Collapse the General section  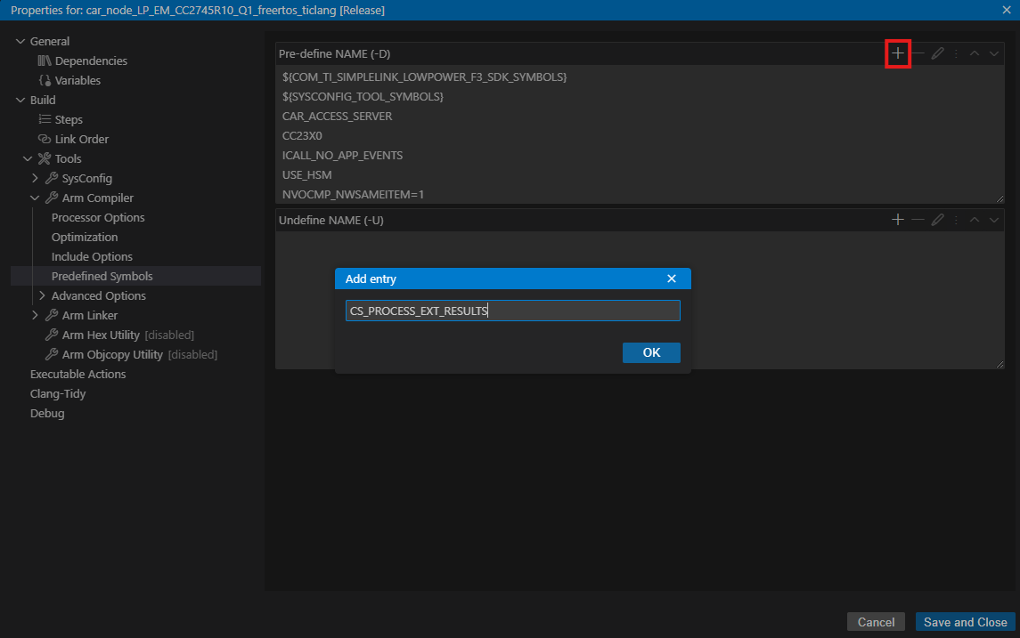20,40
